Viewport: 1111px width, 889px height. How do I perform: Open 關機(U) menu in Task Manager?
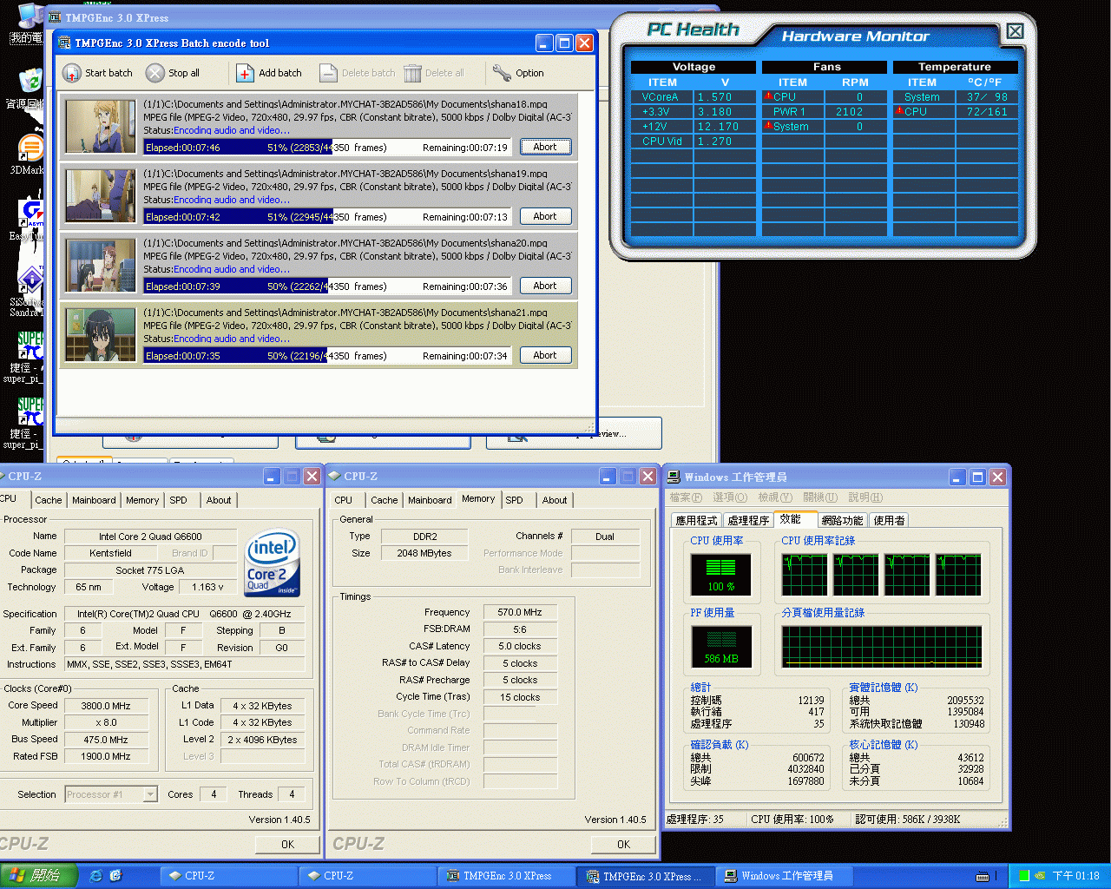[x=820, y=497]
